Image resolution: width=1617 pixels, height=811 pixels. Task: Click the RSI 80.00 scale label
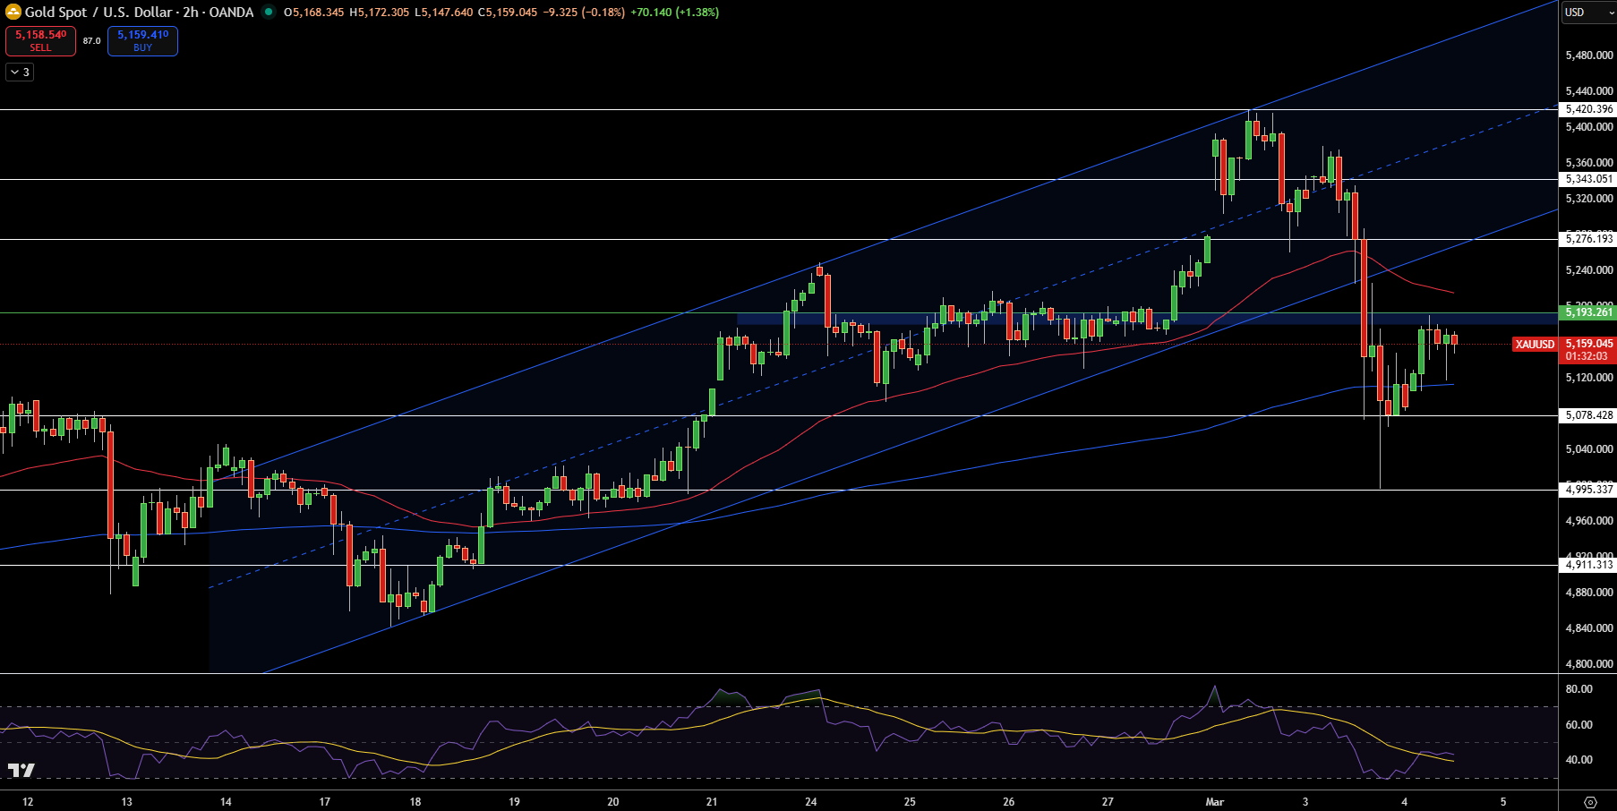1579,689
